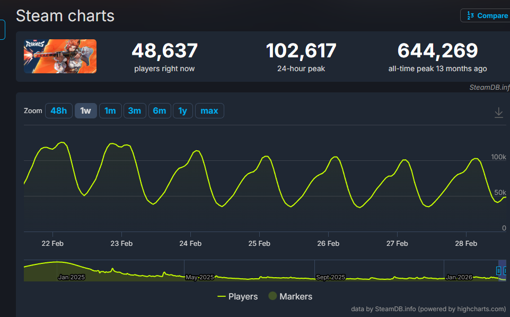The height and width of the screenshot is (317, 510).
Task: Open the Compare button
Action: click(x=485, y=15)
